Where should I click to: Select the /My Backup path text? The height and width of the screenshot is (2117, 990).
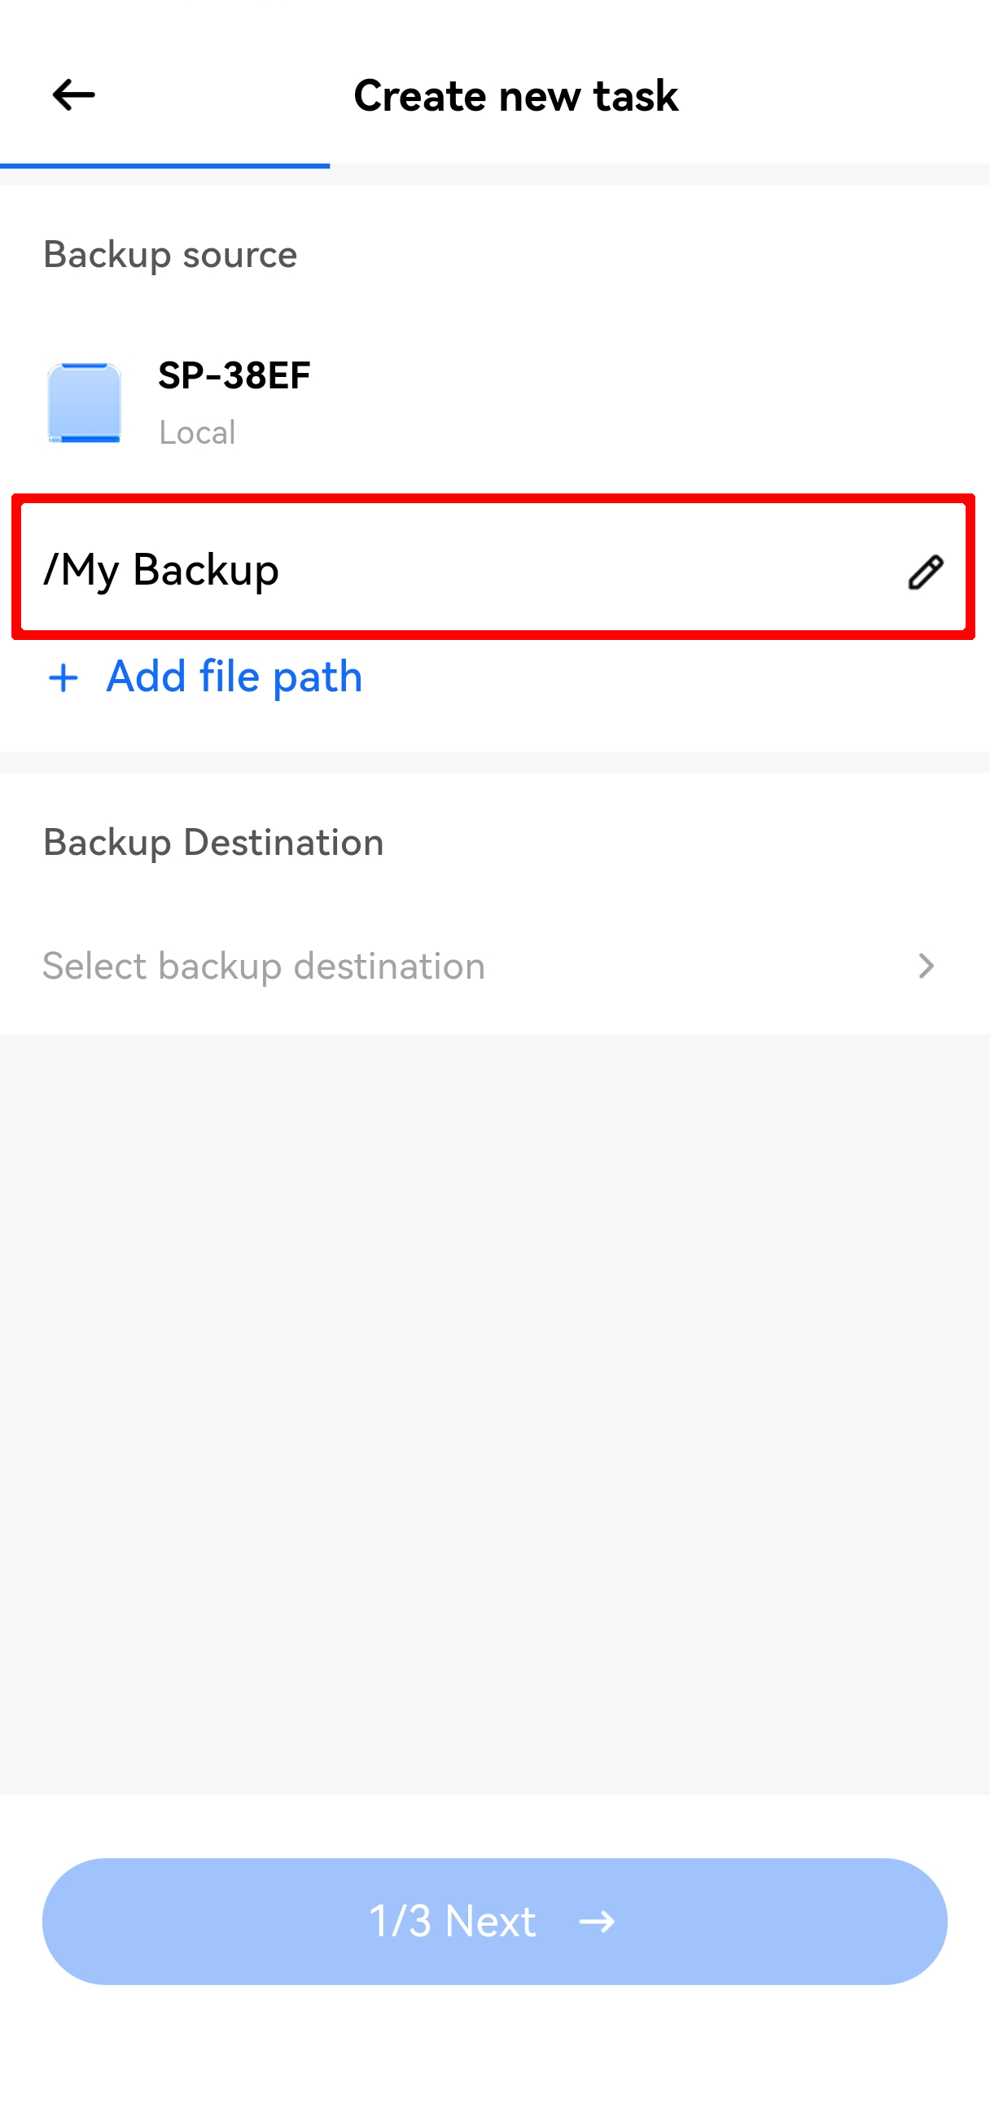162,569
